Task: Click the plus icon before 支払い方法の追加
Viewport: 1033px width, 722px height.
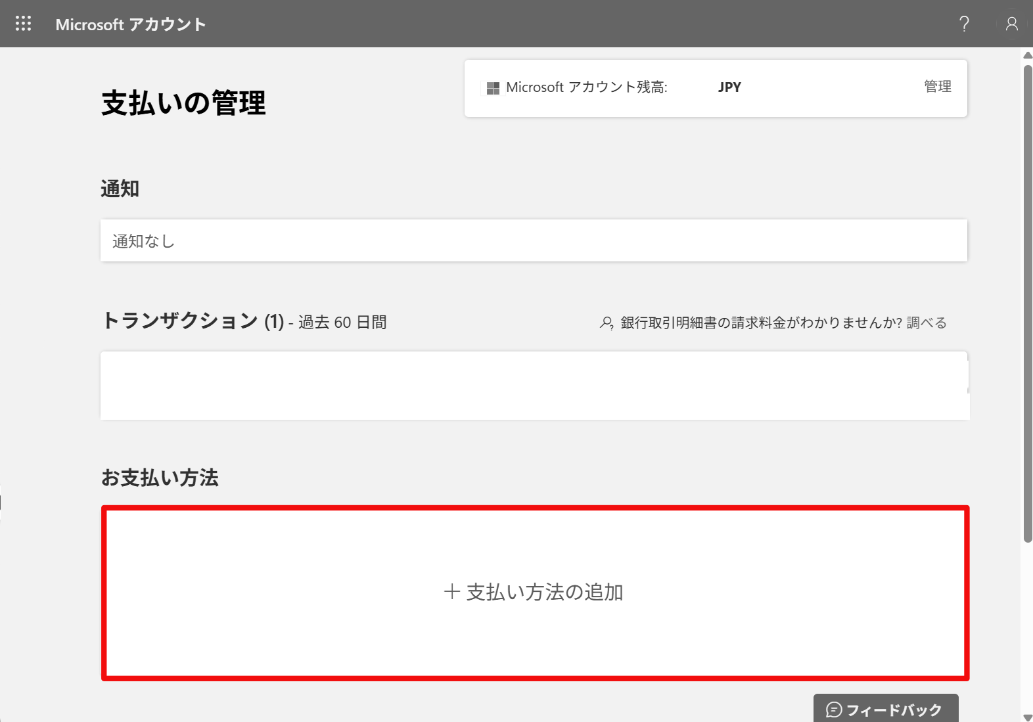Action: pyautogui.click(x=451, y=592)
